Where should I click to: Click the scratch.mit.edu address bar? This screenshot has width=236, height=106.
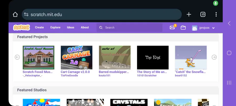click(x=102, y=14)
